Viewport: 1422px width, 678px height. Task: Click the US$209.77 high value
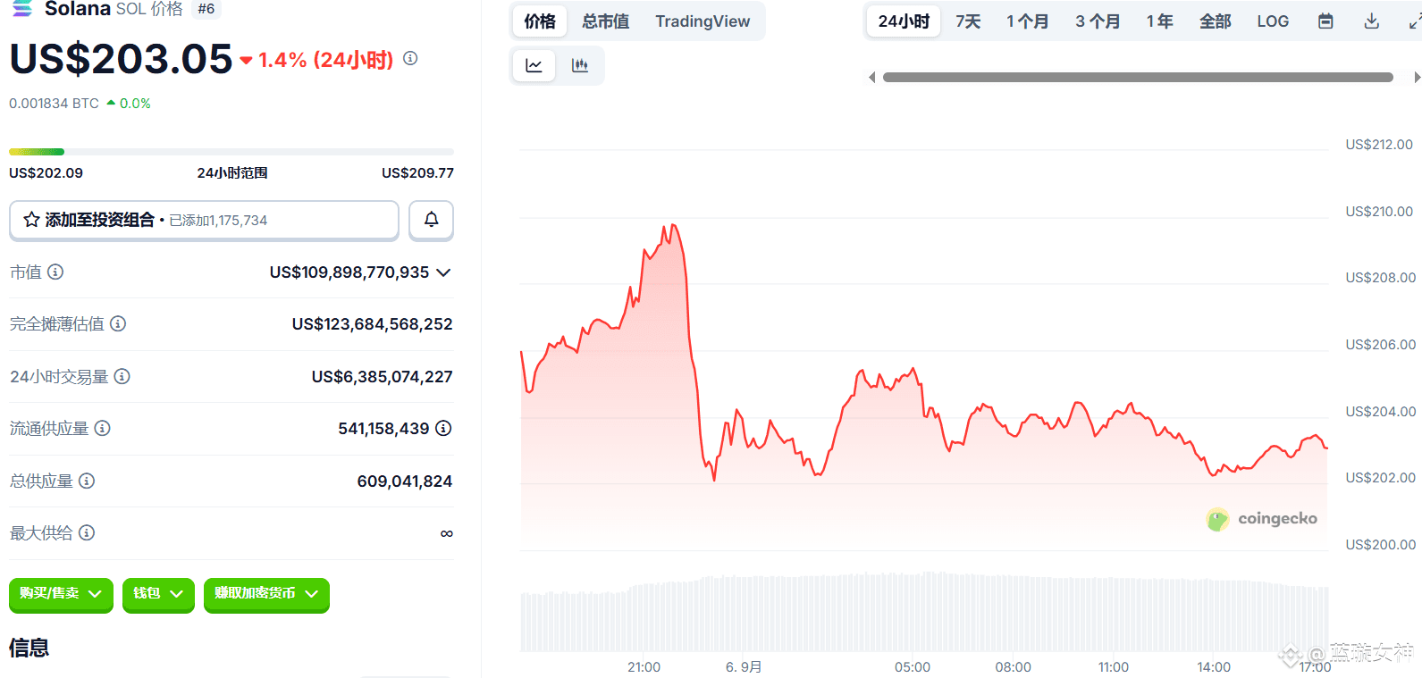pos(417,173)
